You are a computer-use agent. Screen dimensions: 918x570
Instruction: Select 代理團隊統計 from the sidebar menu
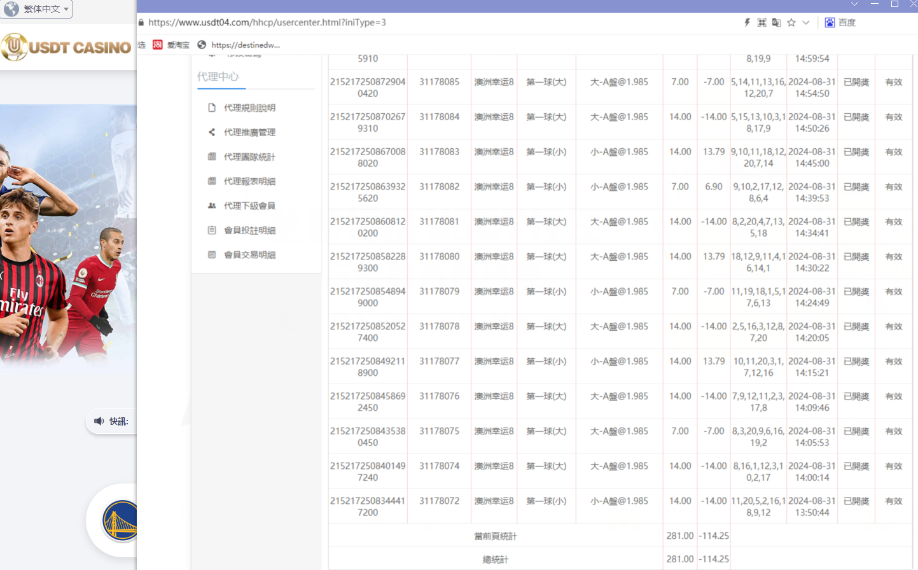click(x=249, y=157)
